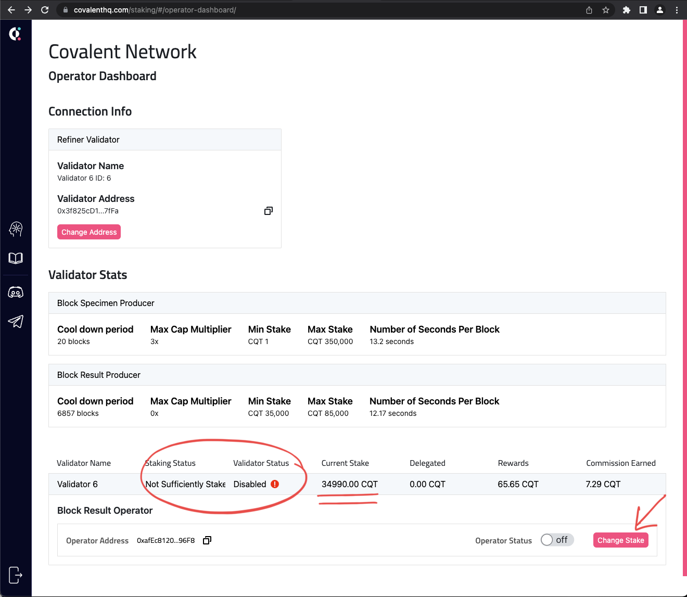The height and width of the screenshot is (597, 687).
Task: Click the share page icon
Action: pyautogui.click(x=589, y=10)
